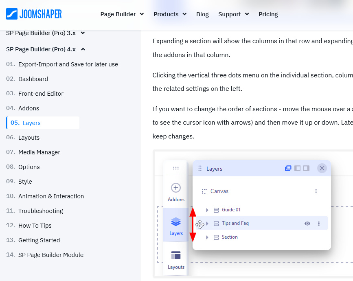Click the sidebar drag handle dots
Viewport: 353px width, 281px height.
176,168
